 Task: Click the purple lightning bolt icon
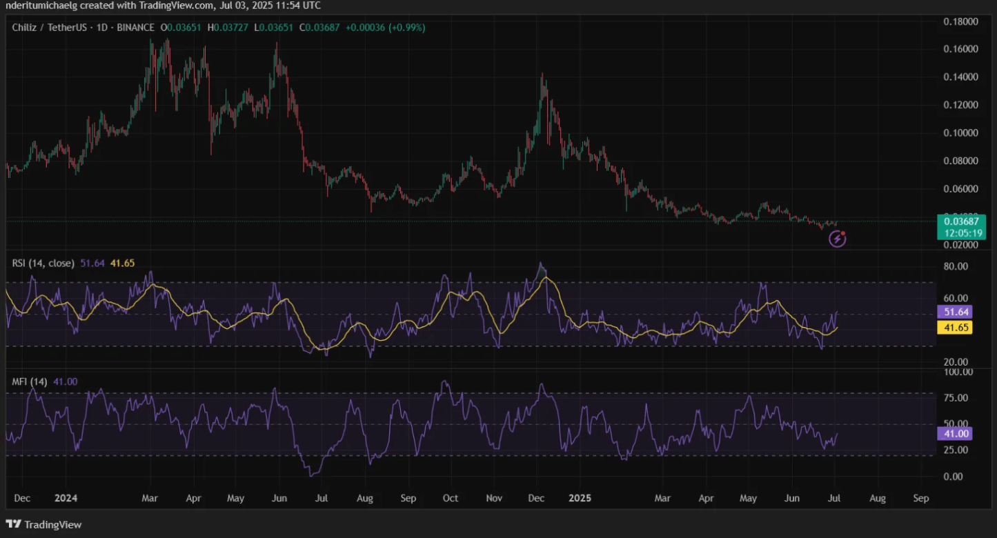click(x=837, y=239)
